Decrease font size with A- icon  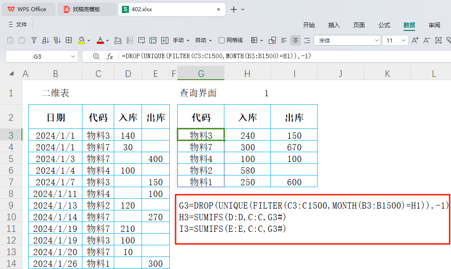426,40
